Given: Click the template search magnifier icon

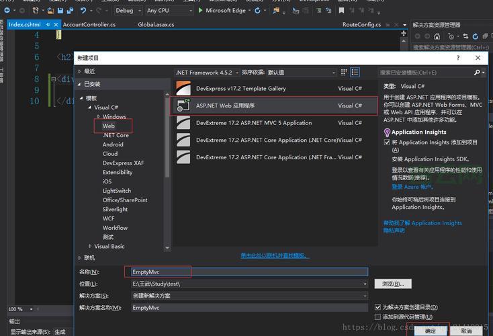Looking at the screenshot, I should (x=478, y=72).
